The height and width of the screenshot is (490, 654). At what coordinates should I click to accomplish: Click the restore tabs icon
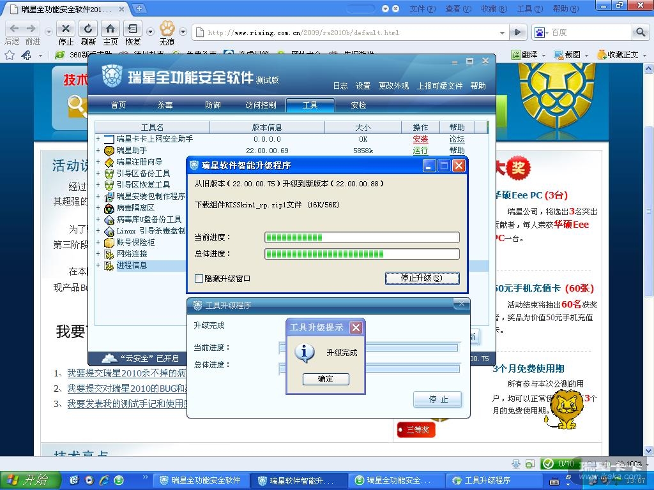[132, 28]
